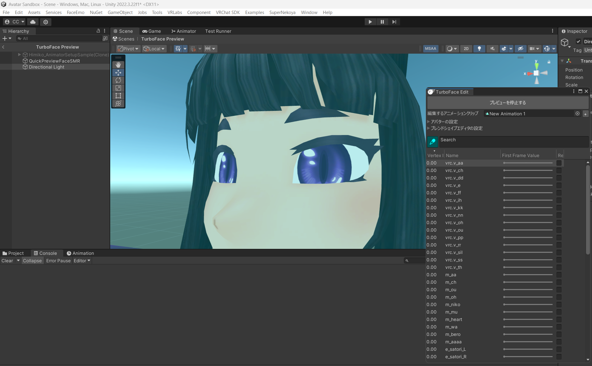This screenshot has height=366, width=592.
Task: Open the version control settings icon
Action: point(46,22)
